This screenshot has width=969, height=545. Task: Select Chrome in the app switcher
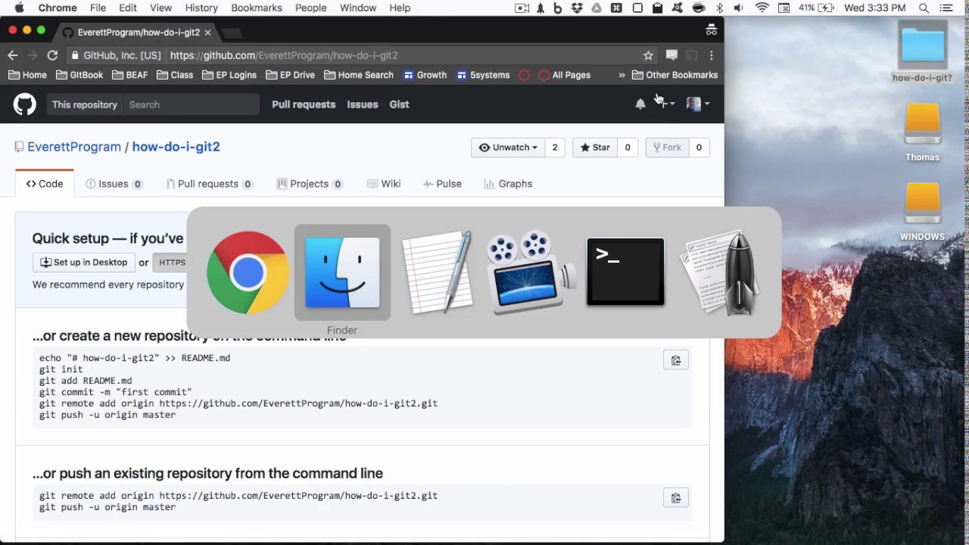tap(248, 272)
